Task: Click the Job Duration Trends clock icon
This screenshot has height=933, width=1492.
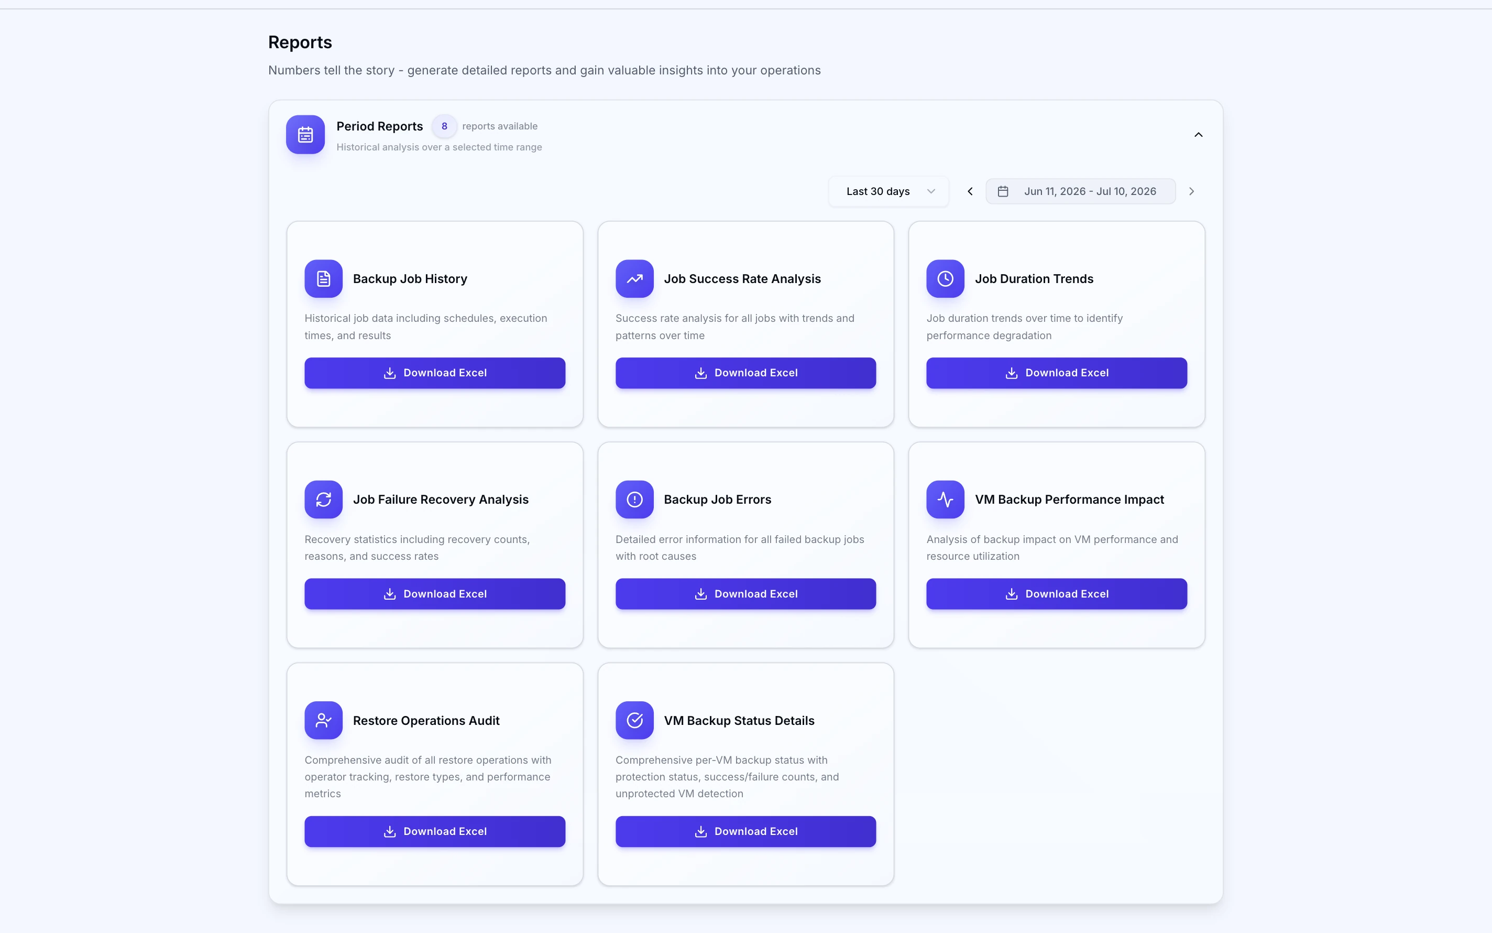Action: pyautogui.click(x=945, y=279)
